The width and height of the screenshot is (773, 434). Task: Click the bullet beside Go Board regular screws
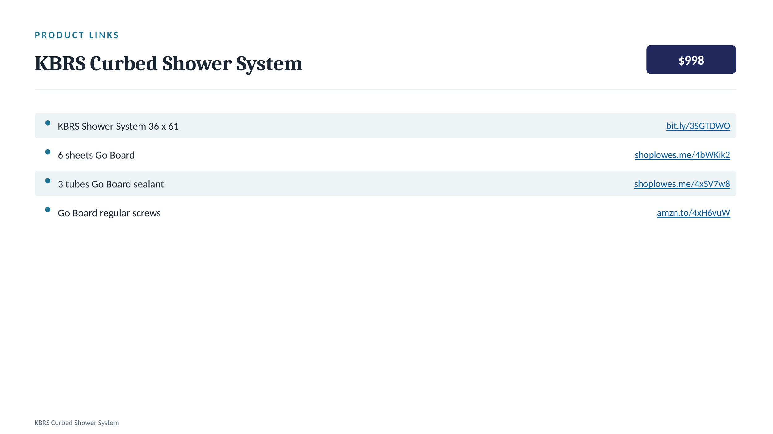[x=48, y=210]
